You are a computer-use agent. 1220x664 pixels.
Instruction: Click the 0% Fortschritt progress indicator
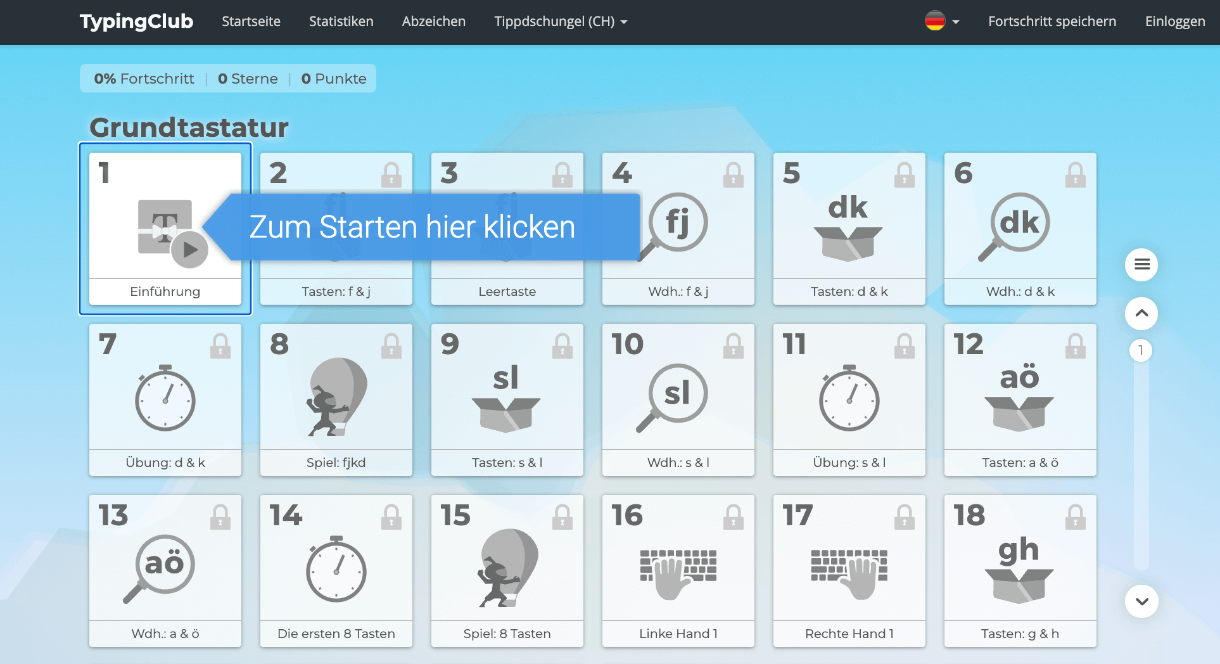coord(143,79)
